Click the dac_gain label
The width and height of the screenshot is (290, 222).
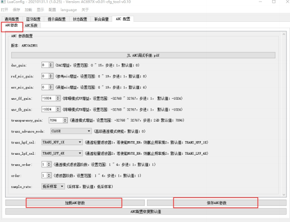pos(19,66)
